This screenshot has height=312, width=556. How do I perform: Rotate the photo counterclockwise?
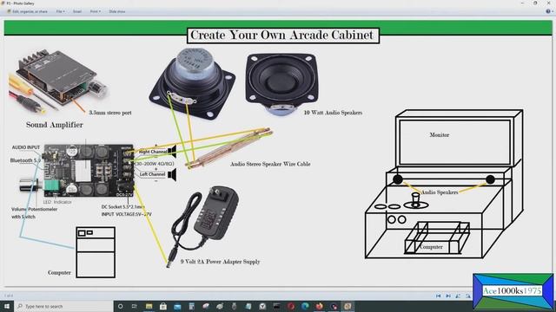click(458, 296)
